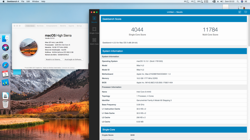This screenshot has width=250, height=140.
Task: Select Single-Core in Geekbench sidebar
Action: point(94,30)
